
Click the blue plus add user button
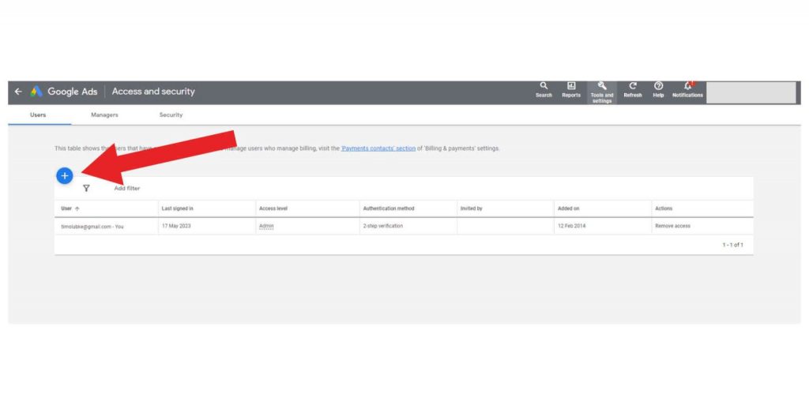(65, 175)
